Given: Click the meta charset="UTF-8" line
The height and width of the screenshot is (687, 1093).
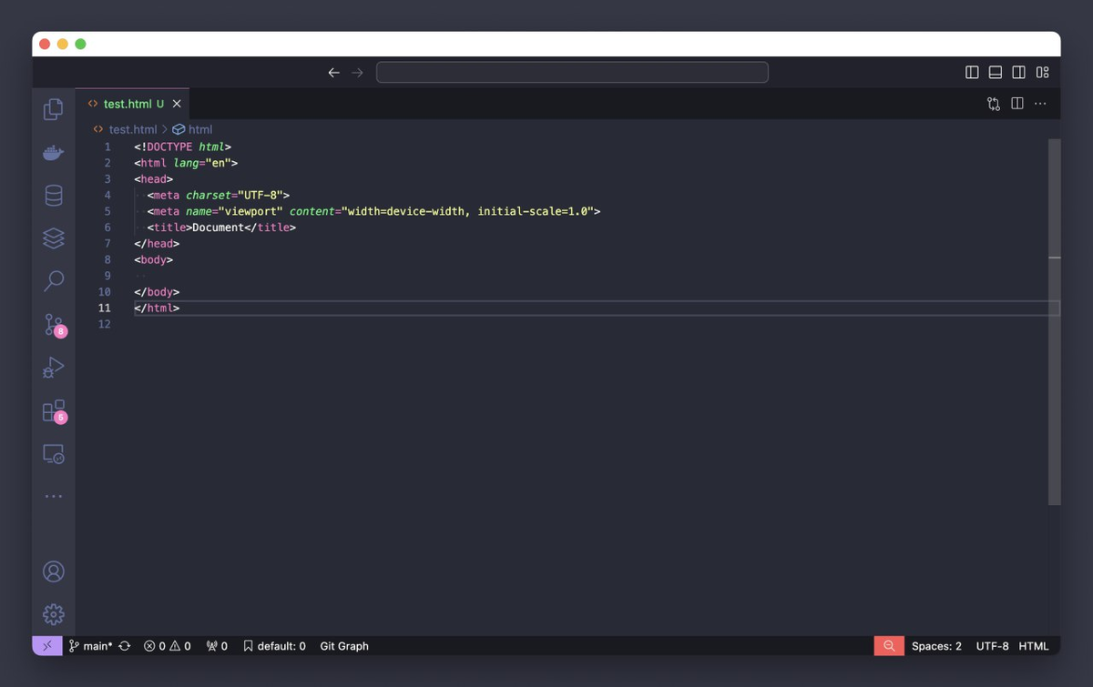Looking at the screenshot, I should 218,195.
